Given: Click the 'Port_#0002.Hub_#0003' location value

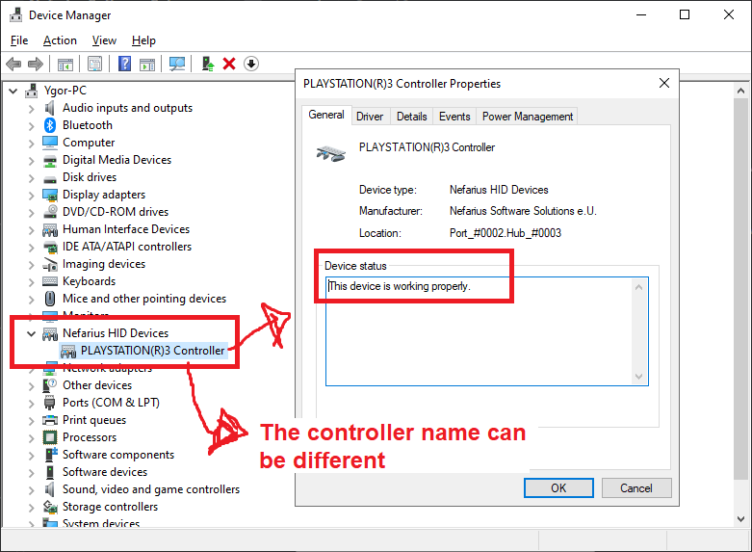Looking at the screenshot, I should point(506,233).
